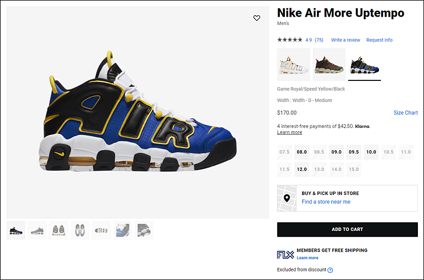Click Write a review link
Screen dimensions: 424x280
tap(346, 40)
